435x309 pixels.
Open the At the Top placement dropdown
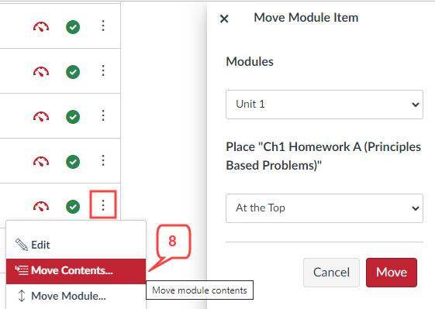324,208
